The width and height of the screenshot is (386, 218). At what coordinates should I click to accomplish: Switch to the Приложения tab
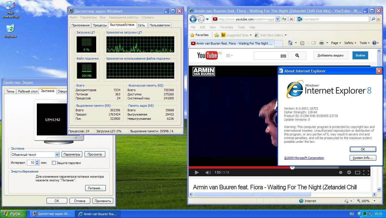tap(81, 25)
